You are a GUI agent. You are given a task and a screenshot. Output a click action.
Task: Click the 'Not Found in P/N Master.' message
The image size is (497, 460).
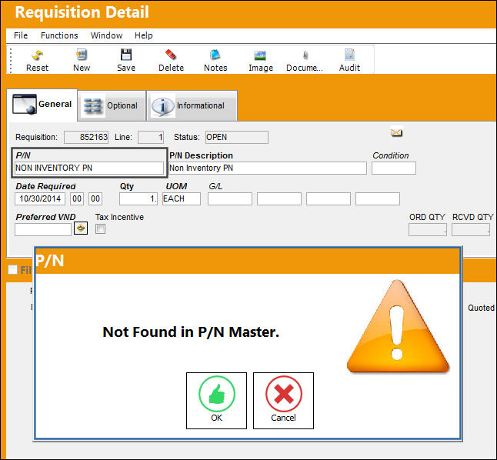point(191,332)
